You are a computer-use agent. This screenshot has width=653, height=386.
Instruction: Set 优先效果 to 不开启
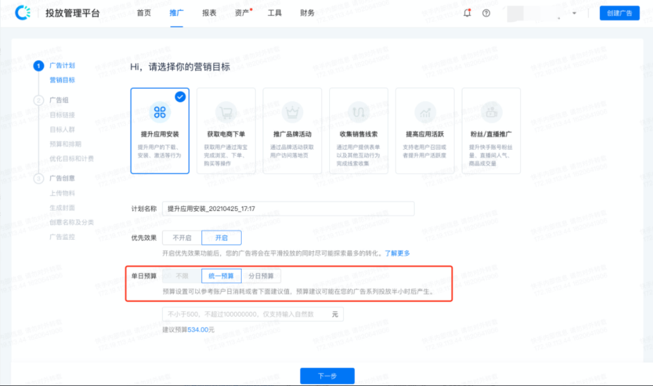(x=182, y=238)
